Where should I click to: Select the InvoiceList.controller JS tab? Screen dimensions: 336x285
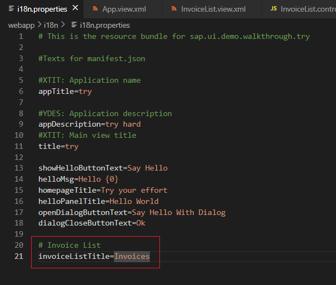[299, 9]
